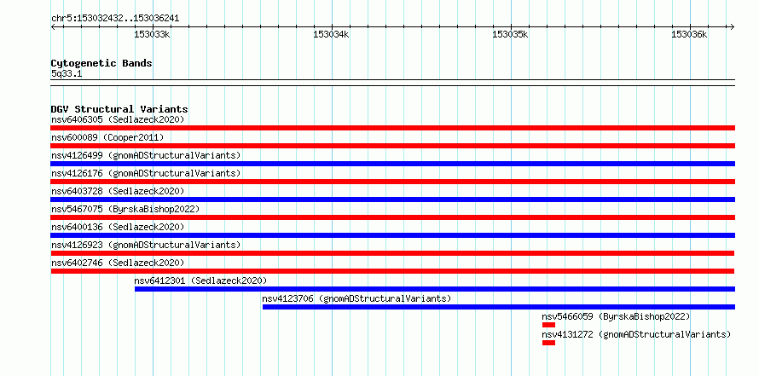Open the nsv5466059 (ByrskaBishop2022) label

point(616,316)
